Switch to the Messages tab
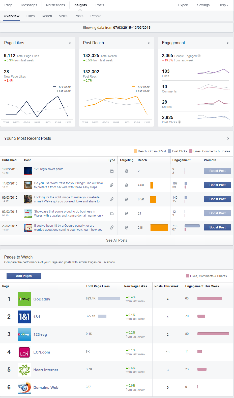The image size is (234, 398). pos(29,5)
